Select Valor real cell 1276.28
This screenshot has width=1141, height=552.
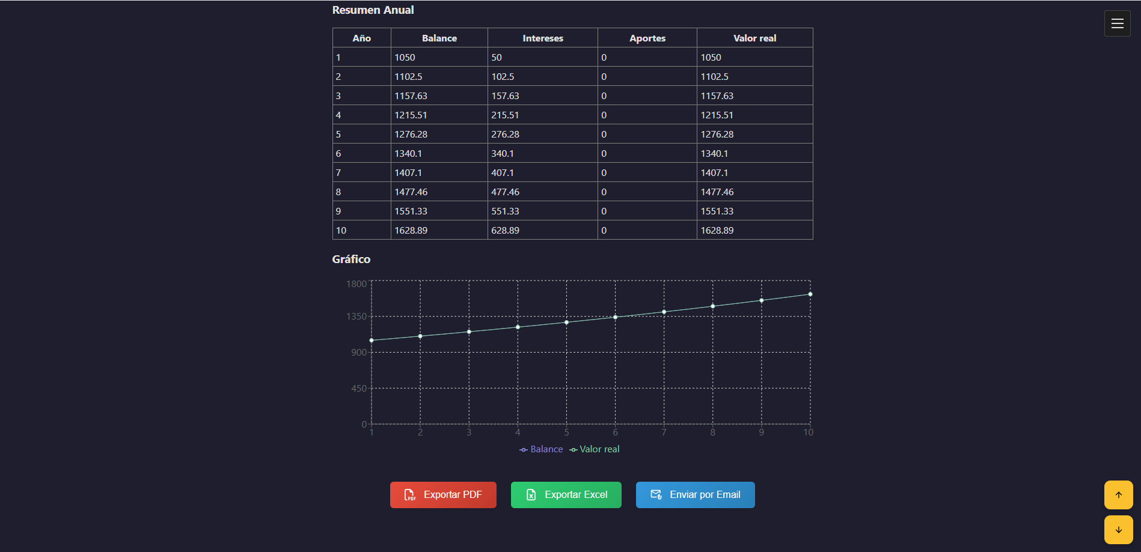pyautogui.click(x=754, y=134)
